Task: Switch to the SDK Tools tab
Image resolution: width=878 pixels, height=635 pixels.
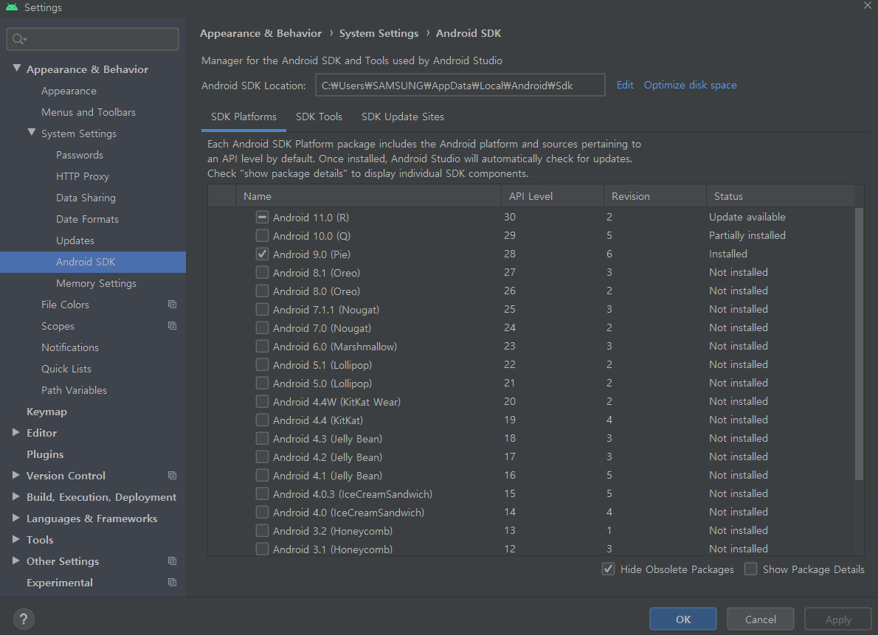Action: pyautogui.click(x=319, y=117)
